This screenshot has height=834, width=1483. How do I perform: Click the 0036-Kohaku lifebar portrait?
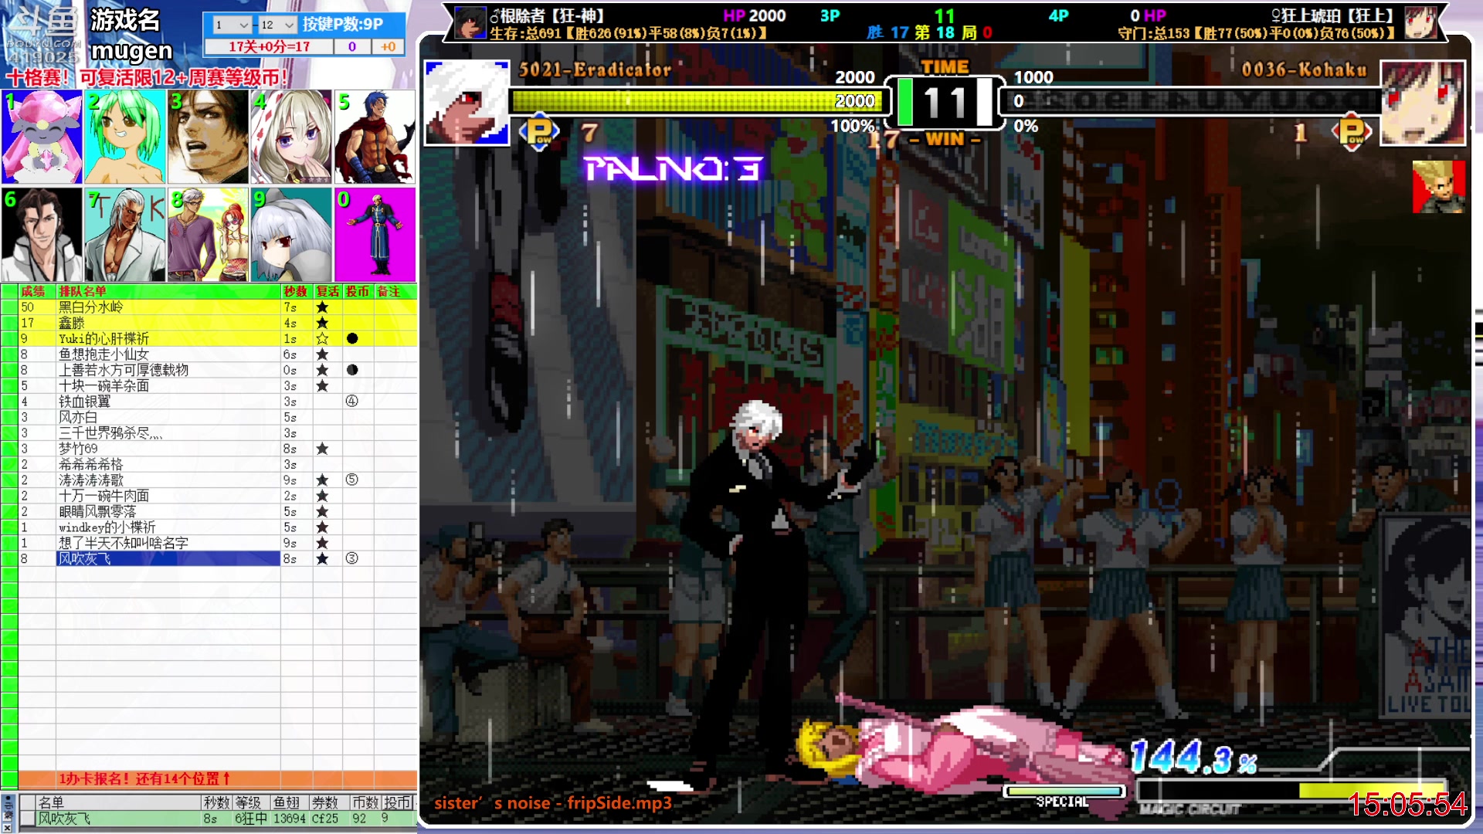coord(1422,103)
